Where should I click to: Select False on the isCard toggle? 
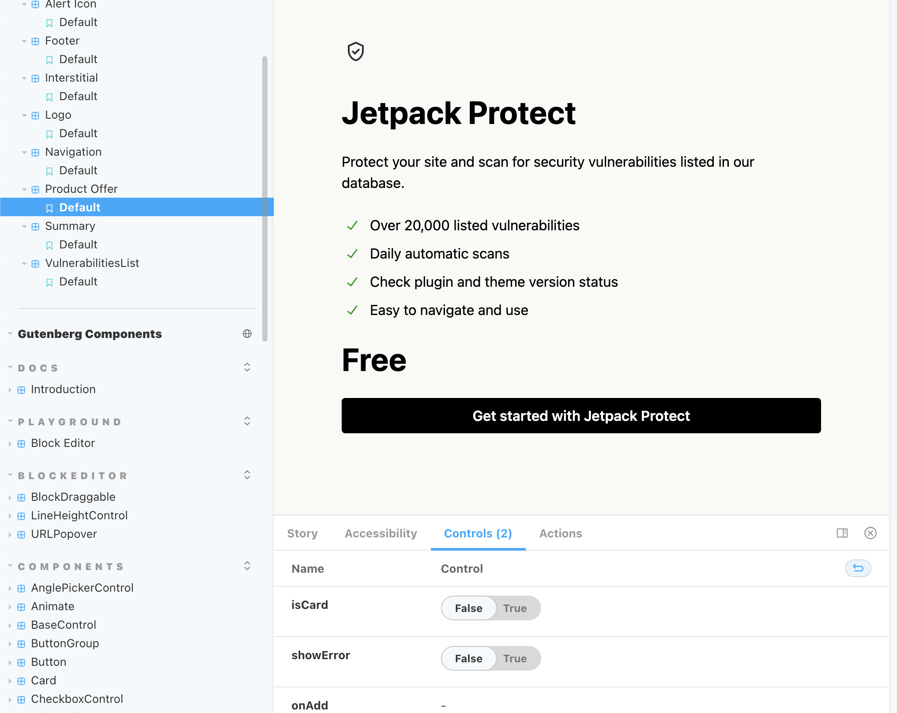point(468,608)
